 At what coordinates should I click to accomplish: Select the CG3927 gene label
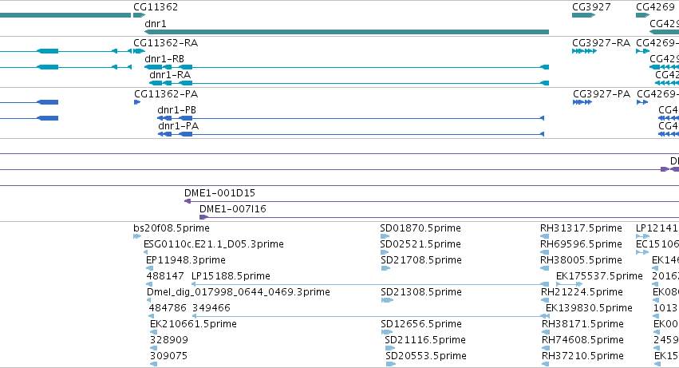point(591,7)
